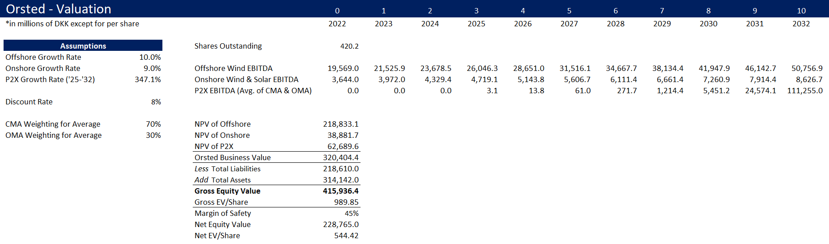Click the P2X Growth Rate ('25-'32) label

(x=50, y=79)
